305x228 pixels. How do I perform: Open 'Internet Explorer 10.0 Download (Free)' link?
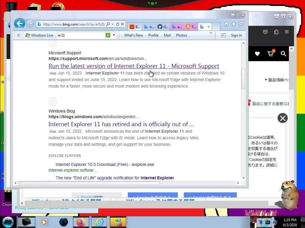pyautogui.click(x=105, y=164)
